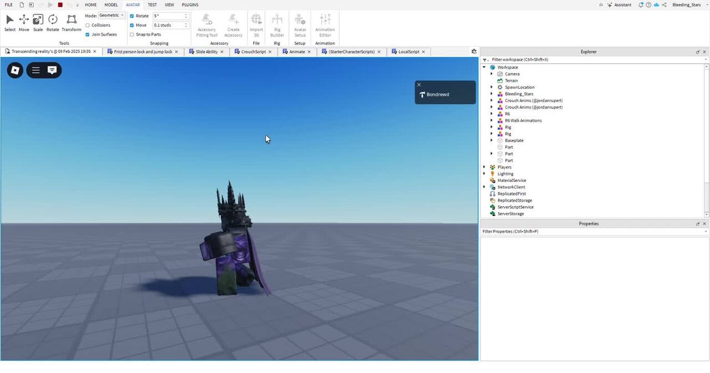This screenshot has width=710, height=373.
Task: Open the FILE menu
Action: (x=9, y=5)
